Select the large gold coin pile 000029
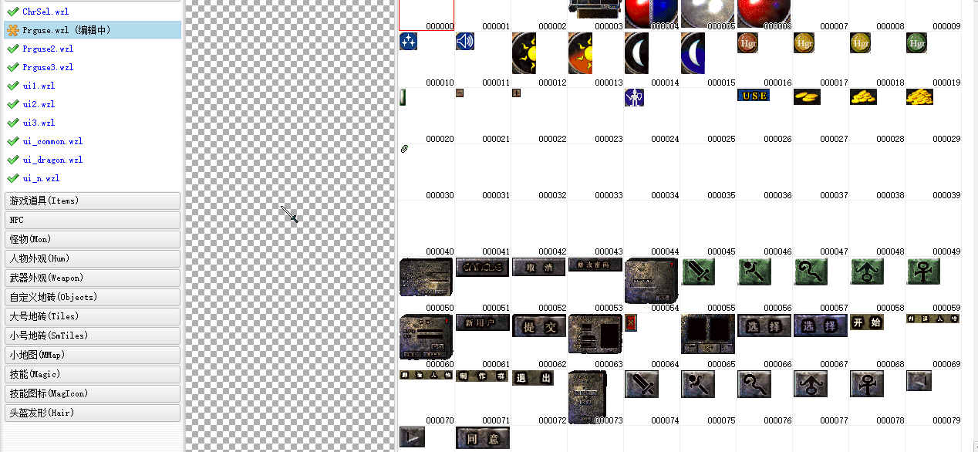The width and height of the screenshot is (978, 452). click(919, 96)
